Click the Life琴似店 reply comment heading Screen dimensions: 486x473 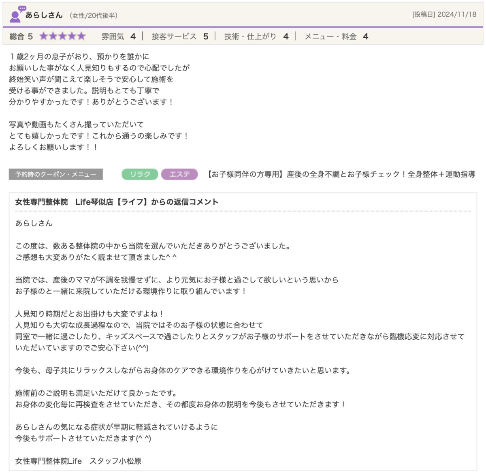click(117, 202)
